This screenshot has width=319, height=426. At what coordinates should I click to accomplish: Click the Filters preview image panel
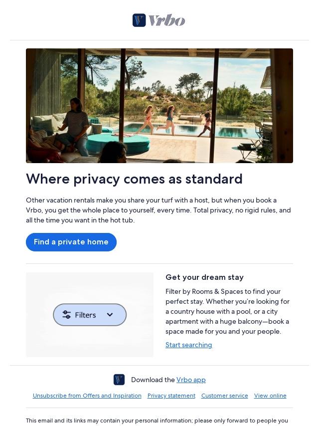(90, 315)
